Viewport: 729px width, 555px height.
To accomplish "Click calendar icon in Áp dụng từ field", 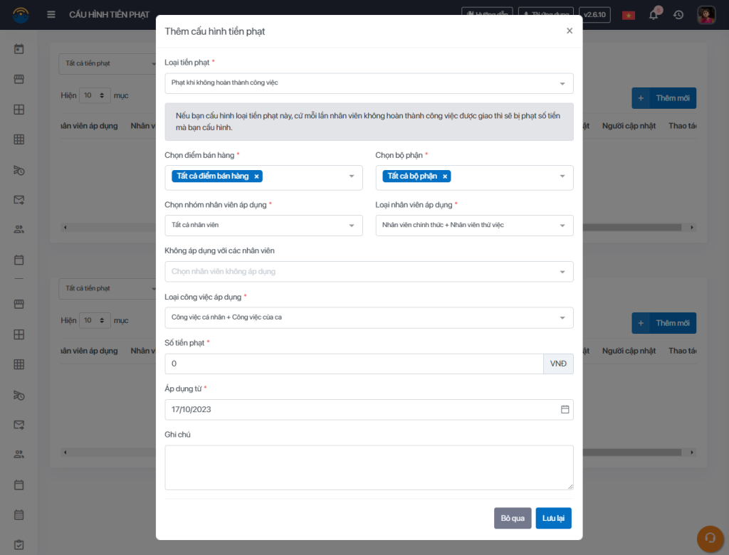I will coord(565,410).
